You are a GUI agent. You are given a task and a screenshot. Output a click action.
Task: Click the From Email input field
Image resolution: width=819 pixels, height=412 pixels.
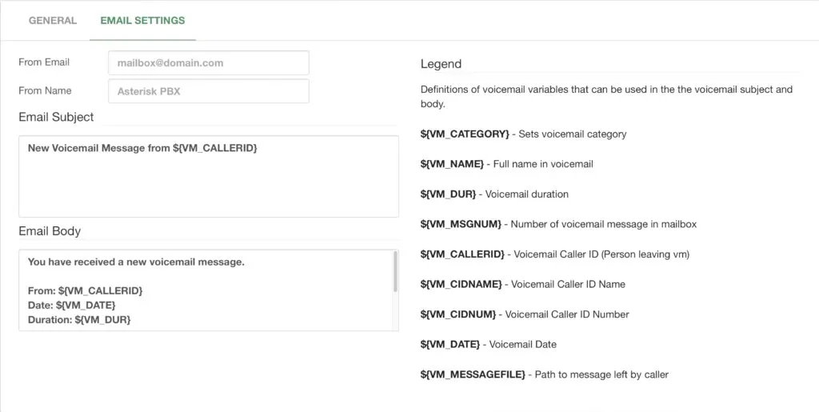point(209,62)
